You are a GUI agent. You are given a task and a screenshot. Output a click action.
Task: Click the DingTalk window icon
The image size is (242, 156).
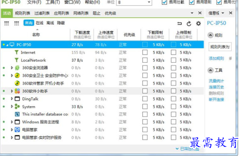point(17,99)
